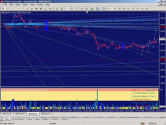Select MN timeframe
The width and height of the screenshot is (166, 125).
click(146, 9)
